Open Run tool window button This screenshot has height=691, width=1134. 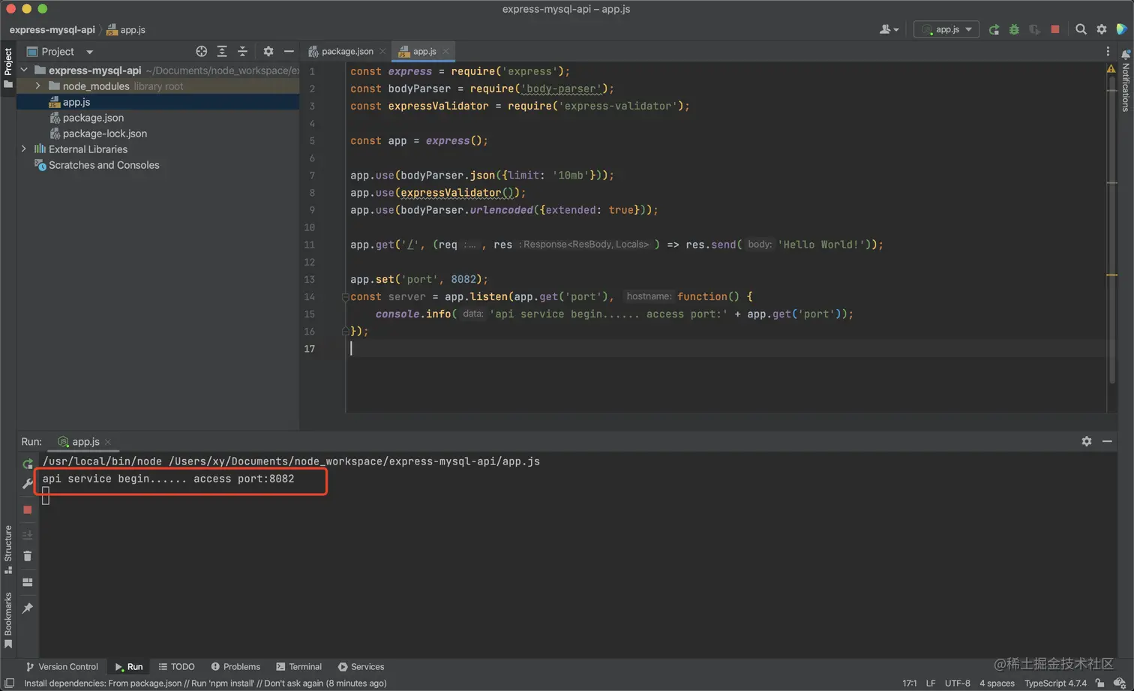coord(129,666)
